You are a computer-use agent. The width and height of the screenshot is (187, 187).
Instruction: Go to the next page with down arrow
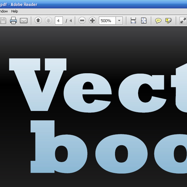pos(48,21)
